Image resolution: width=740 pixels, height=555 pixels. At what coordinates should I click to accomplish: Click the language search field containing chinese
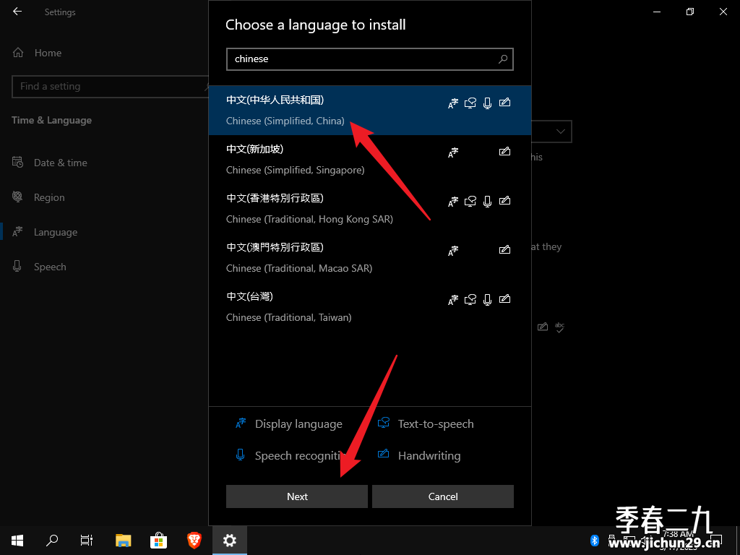(370, 59)
